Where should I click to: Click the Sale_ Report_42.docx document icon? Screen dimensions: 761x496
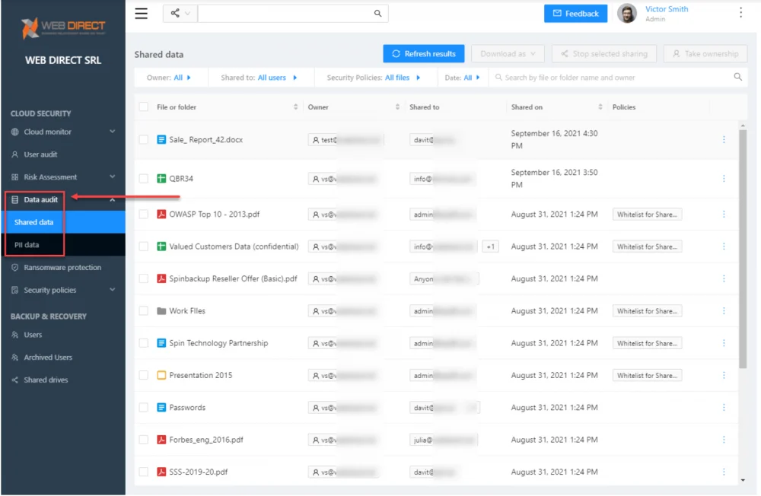(x=161, y=140)
